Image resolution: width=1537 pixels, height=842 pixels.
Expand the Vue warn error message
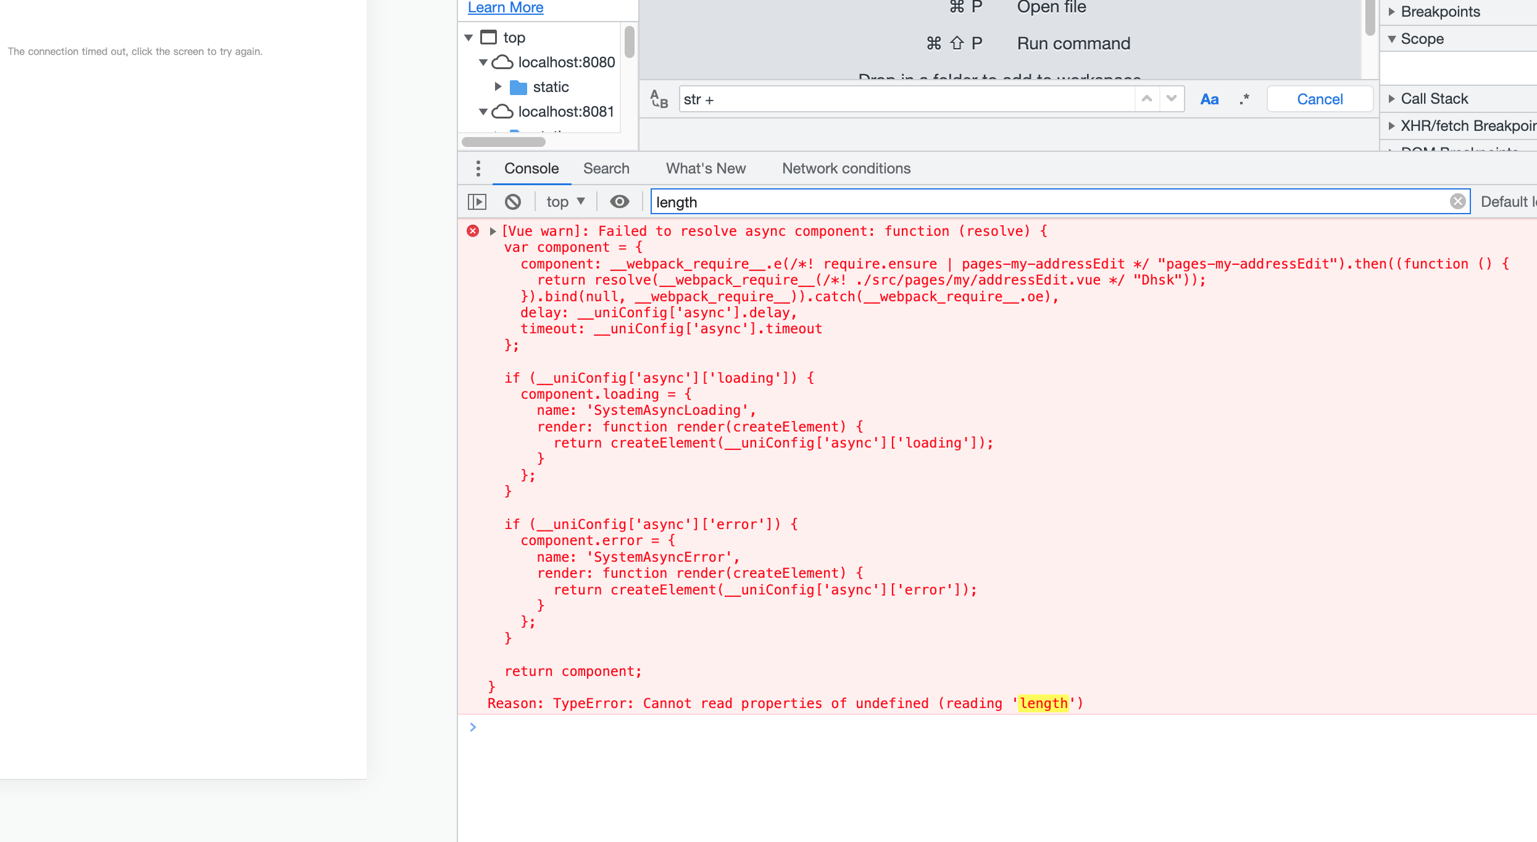click(x=492, y=231)
